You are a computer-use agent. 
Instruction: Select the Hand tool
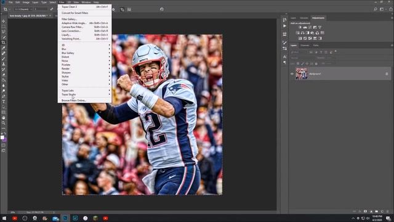coord(4,118)
